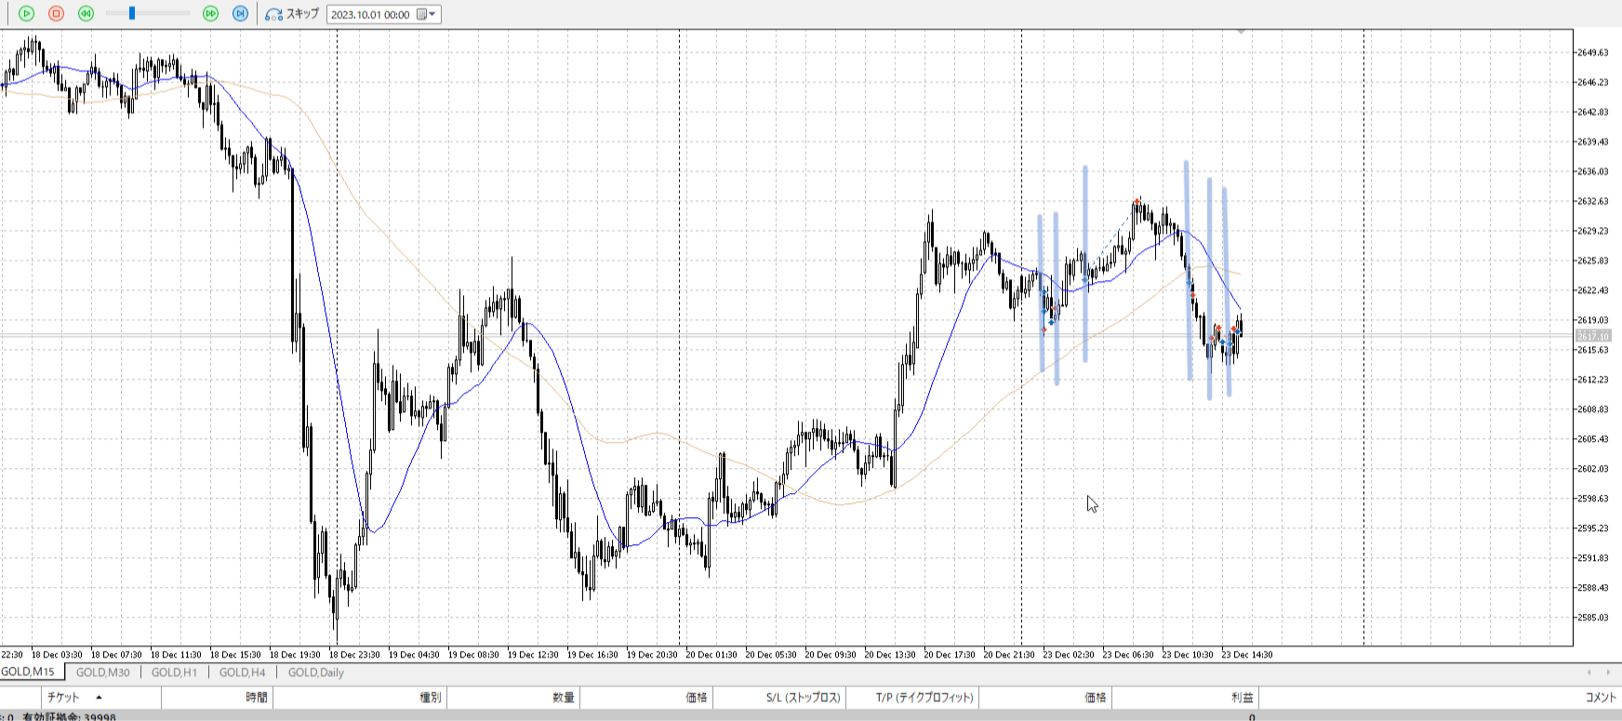Viewport: 1622px width, 721px height.
Task: Sort orders by チケット column header
Action: pos(63,698)
